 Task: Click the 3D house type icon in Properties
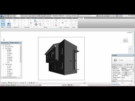click(x=115, y=60)
